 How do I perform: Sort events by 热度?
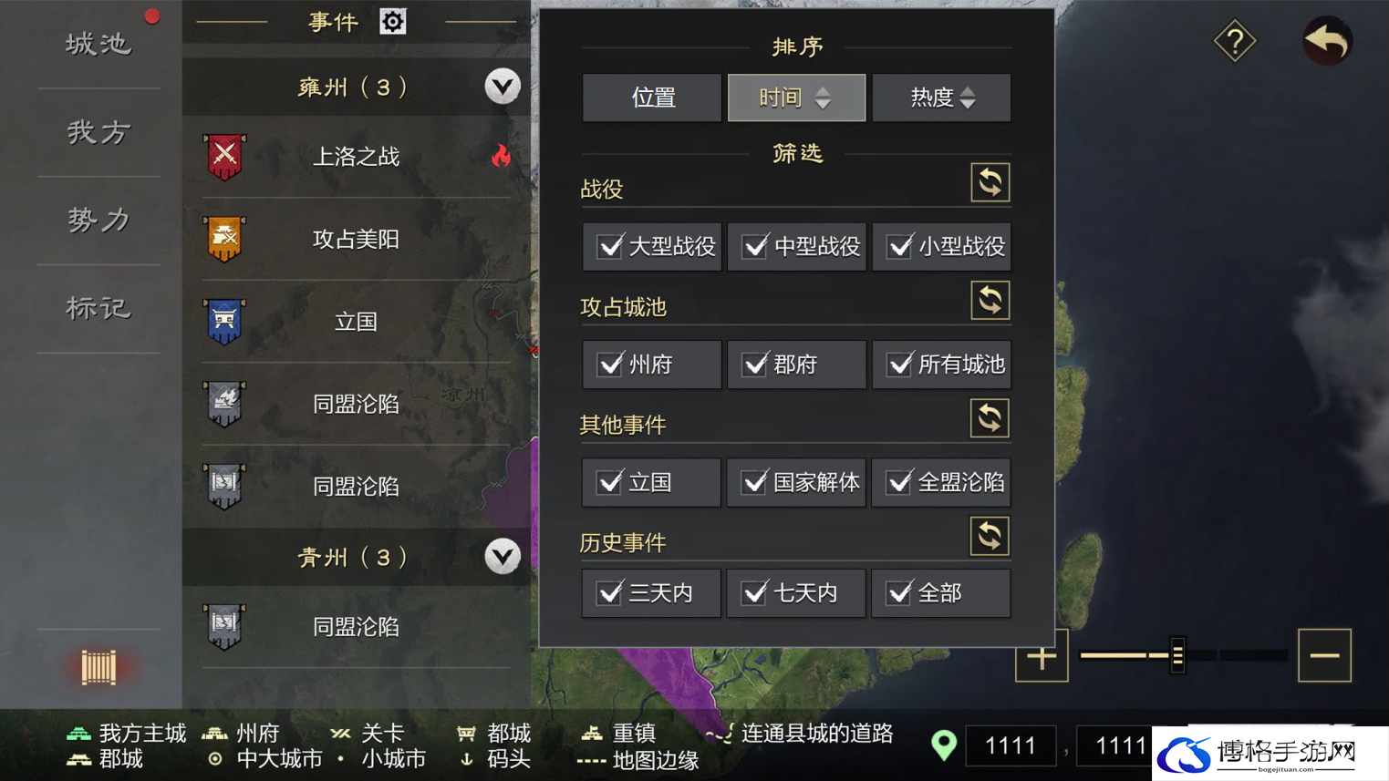coord(941,98)
